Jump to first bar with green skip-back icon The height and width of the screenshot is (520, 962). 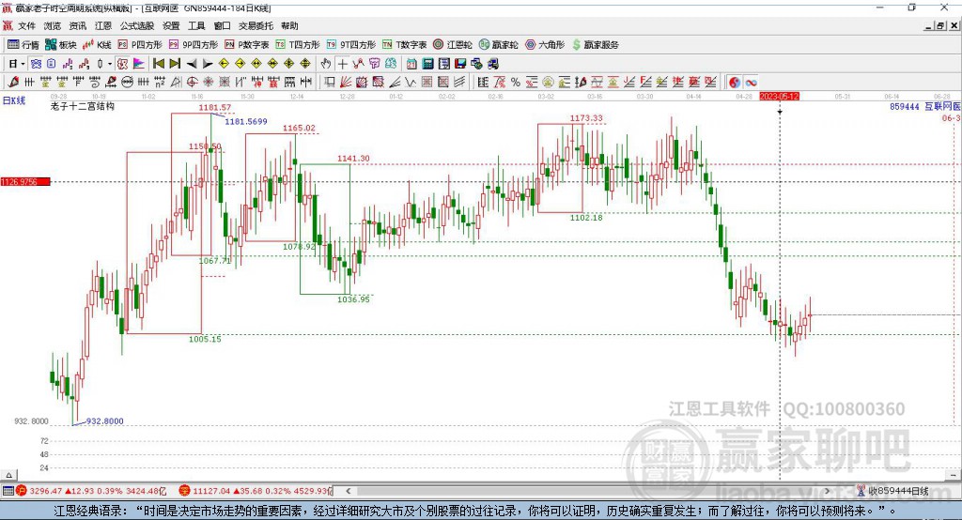[158, 64]
